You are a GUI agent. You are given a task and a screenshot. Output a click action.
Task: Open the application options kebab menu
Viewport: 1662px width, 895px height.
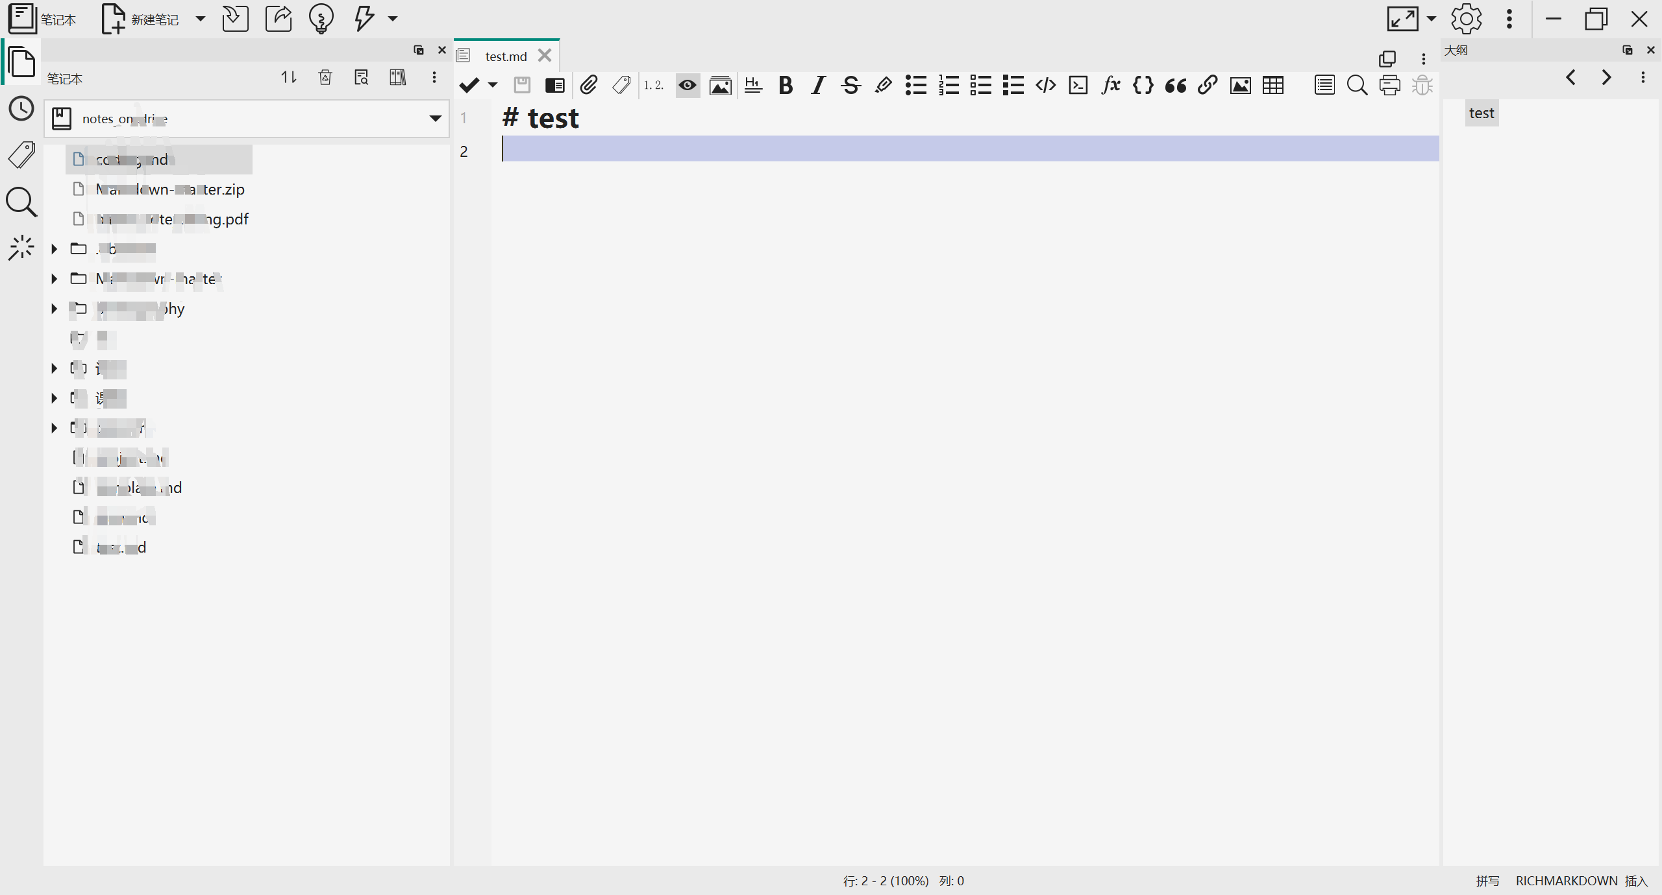coord(1509,19)
